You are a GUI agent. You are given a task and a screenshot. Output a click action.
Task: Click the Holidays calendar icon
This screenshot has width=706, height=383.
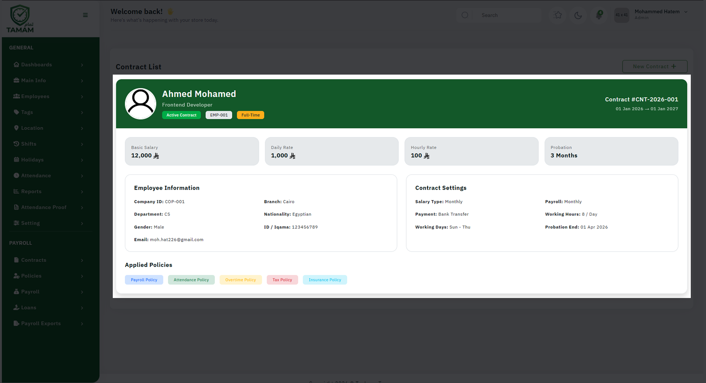[16, 160]
